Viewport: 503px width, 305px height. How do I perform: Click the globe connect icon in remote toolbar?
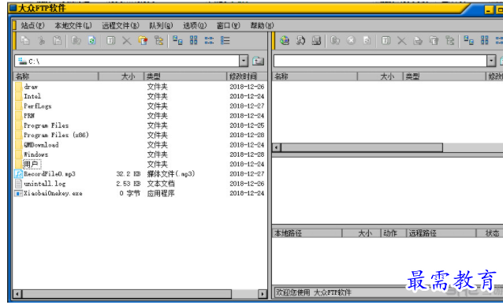pos(285,41)
